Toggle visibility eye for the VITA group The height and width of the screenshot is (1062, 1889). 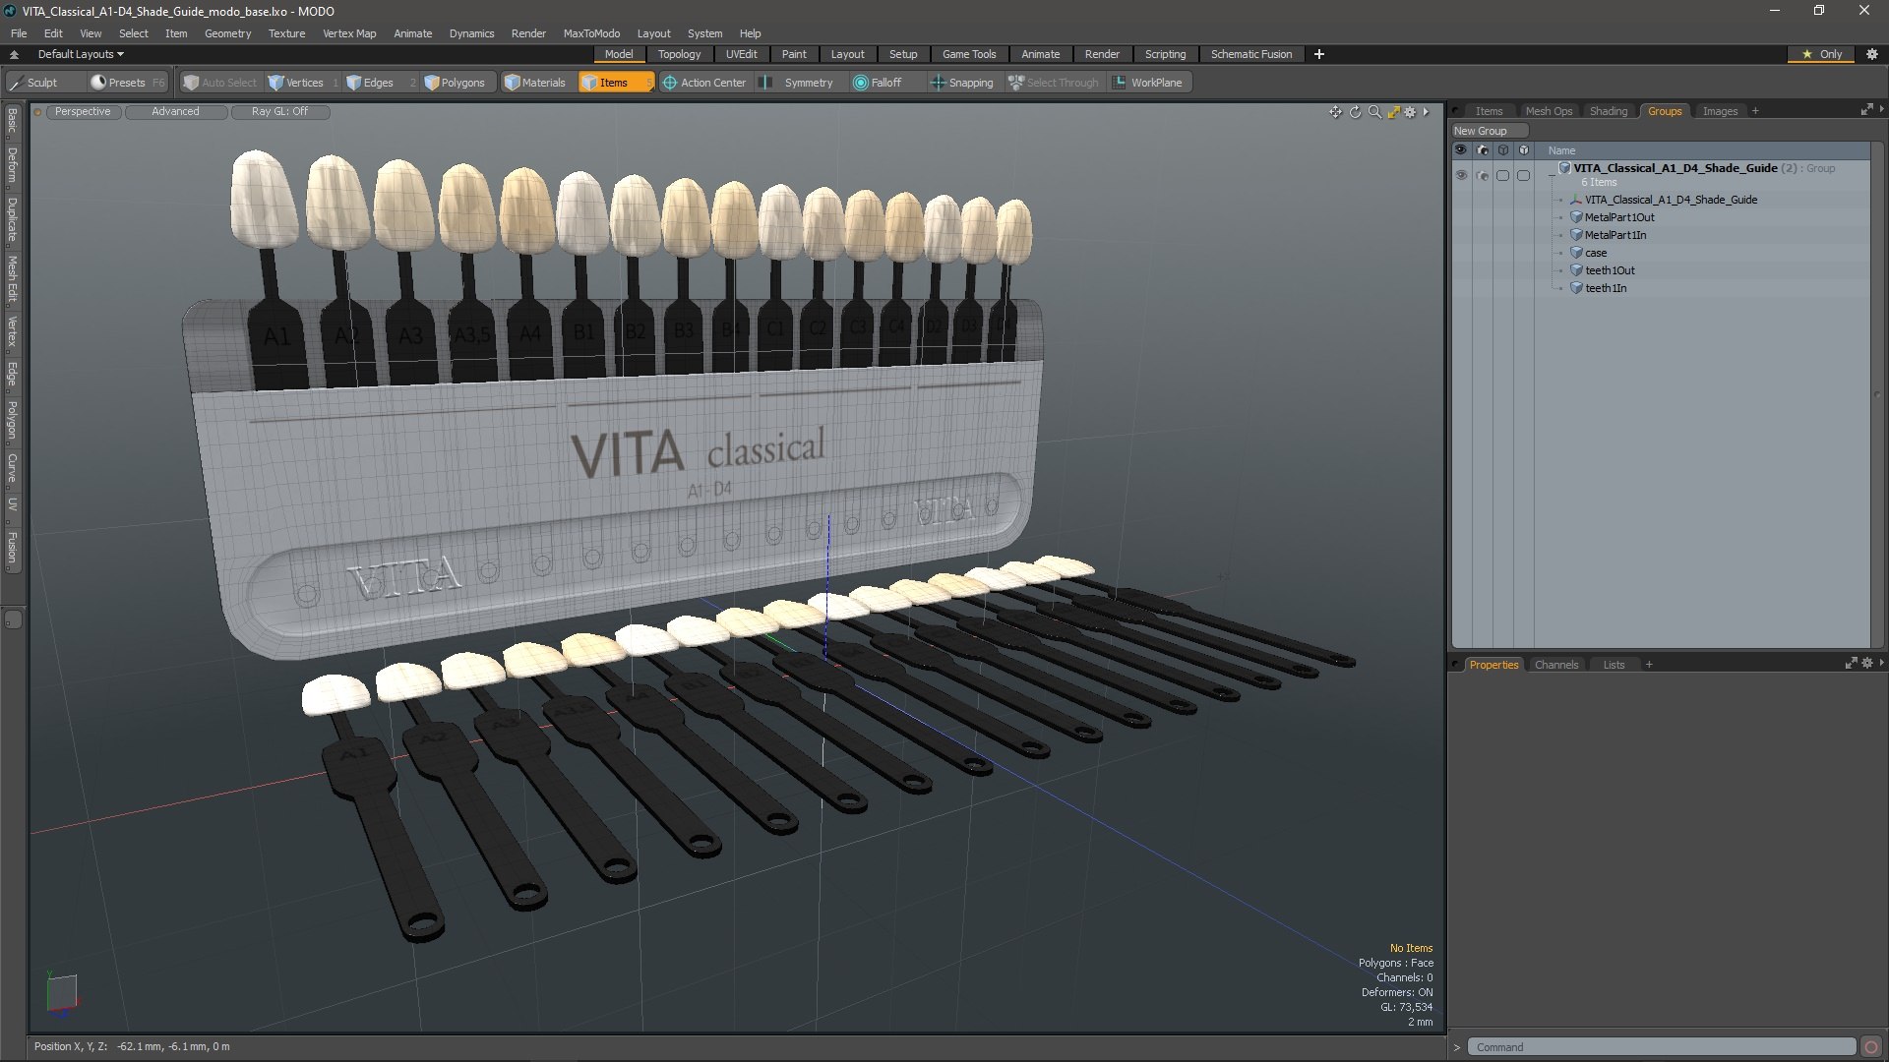point(1461,175)
